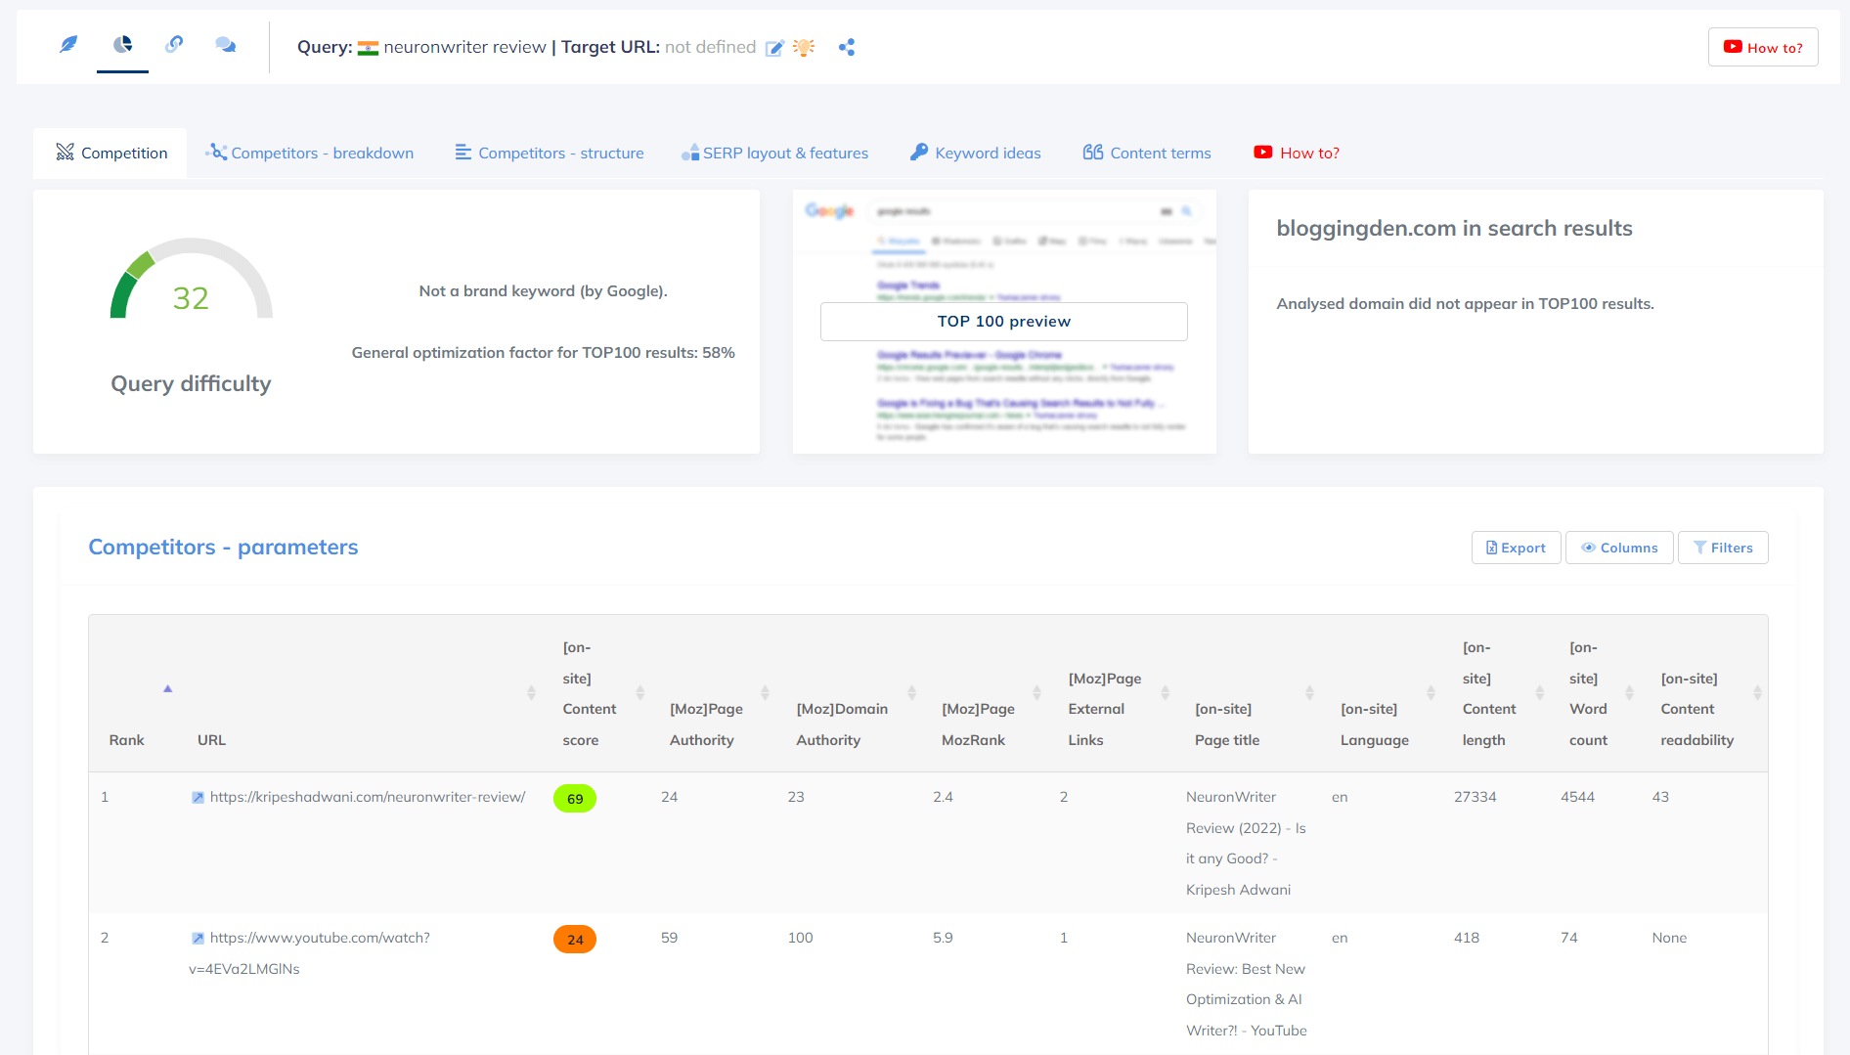Toggle column visibility with Columns button
The height and width of the screenshot is (1055, 1850).
(1619, 548)
